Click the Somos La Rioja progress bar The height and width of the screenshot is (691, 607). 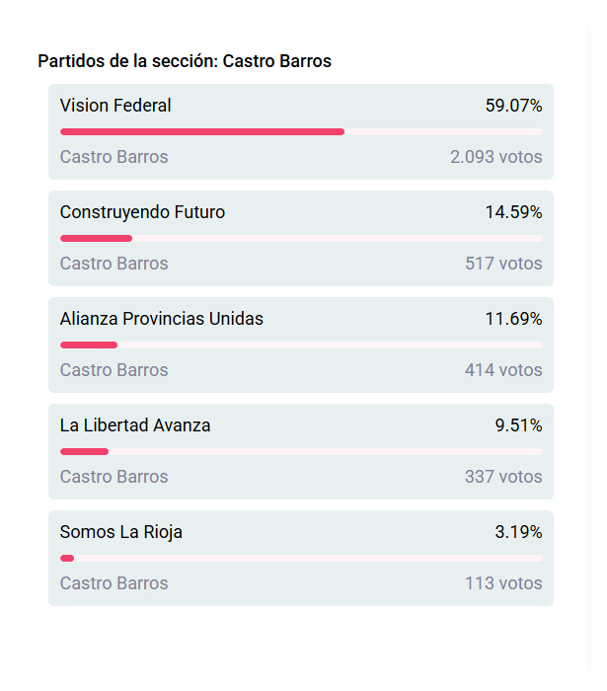(x=301, y=558)
